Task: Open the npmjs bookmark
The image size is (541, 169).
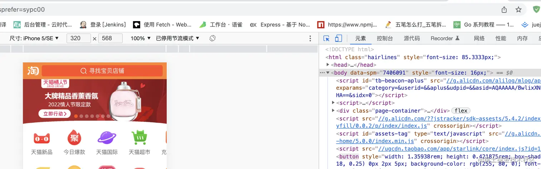Action: coord(347,25)
